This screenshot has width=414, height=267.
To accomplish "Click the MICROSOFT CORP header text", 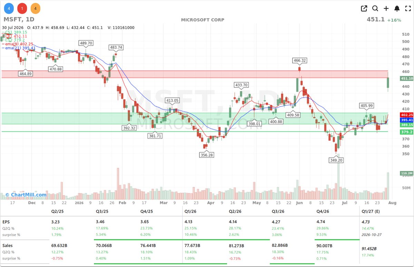I will coord(203,20).
